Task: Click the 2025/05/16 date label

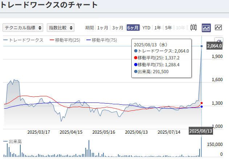Action: point(104,132)
